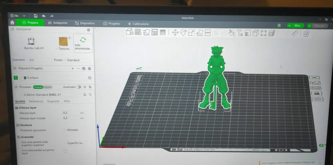Open the Bambu Lab A1 printer dropdown
Screen dimensions: 333x165
tap(32, 48)
